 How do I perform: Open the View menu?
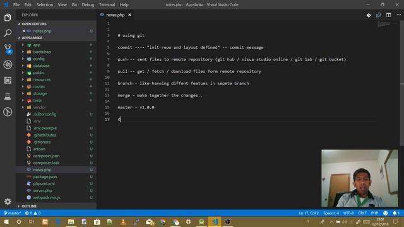coord(62,4)
